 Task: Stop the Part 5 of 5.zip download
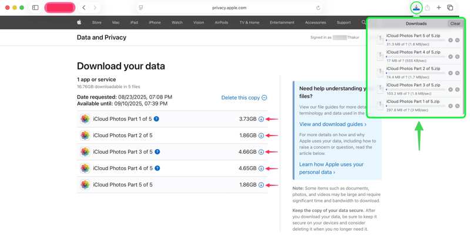pyautogui.click(x=450, y=40)
